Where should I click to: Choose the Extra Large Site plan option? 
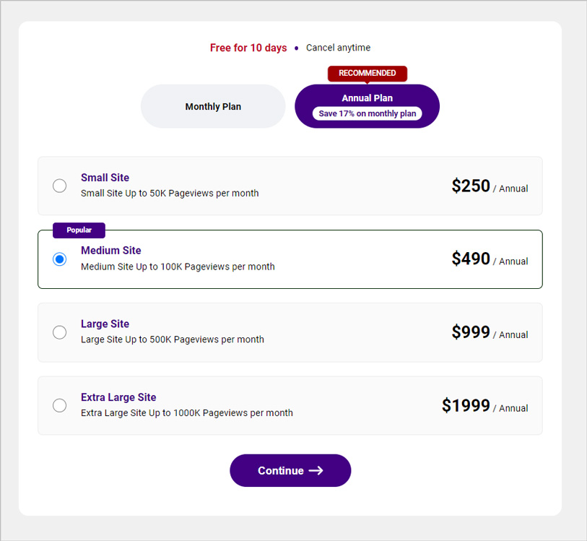60,405
